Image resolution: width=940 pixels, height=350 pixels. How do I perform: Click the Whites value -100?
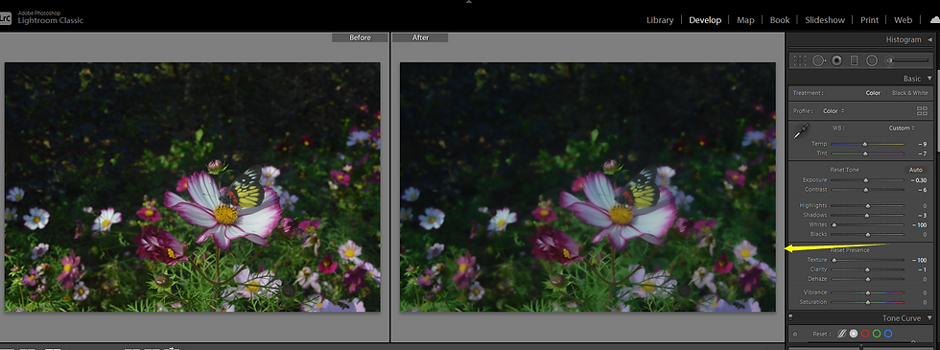pyautogui.click(x=919, y=224)
